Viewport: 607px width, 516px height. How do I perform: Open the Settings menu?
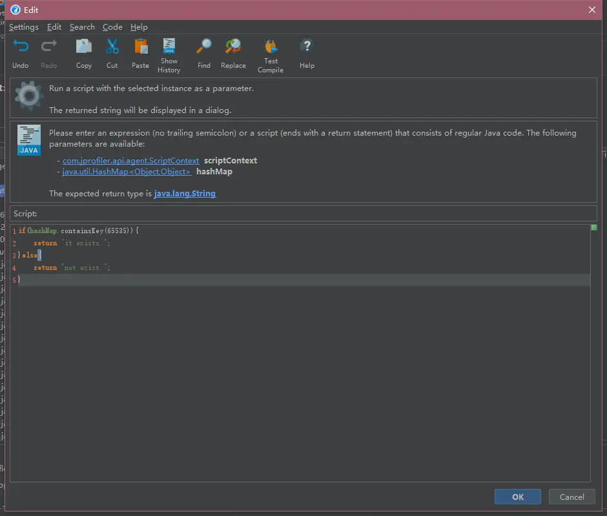point(24,27)
